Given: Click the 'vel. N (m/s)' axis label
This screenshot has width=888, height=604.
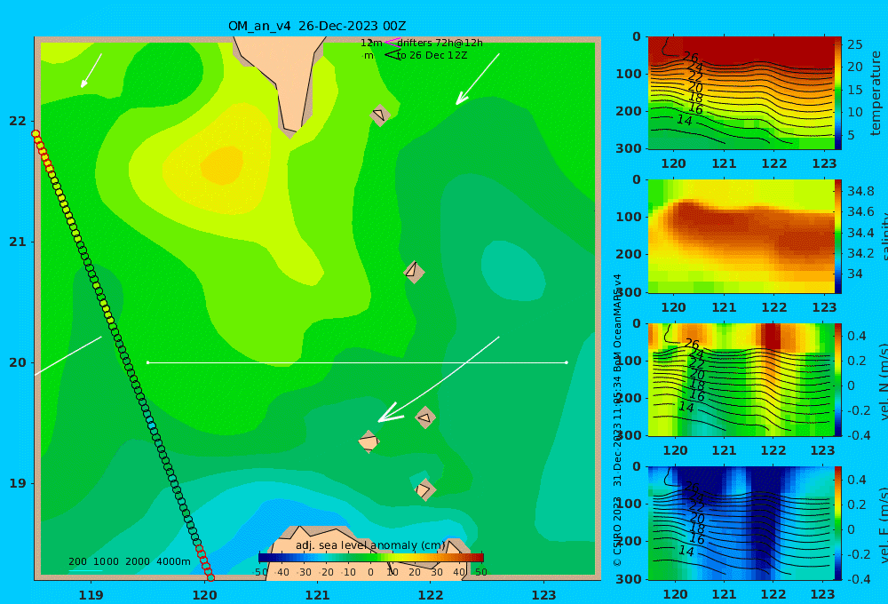Looking at the screenshot, I should tap(883, 381).
